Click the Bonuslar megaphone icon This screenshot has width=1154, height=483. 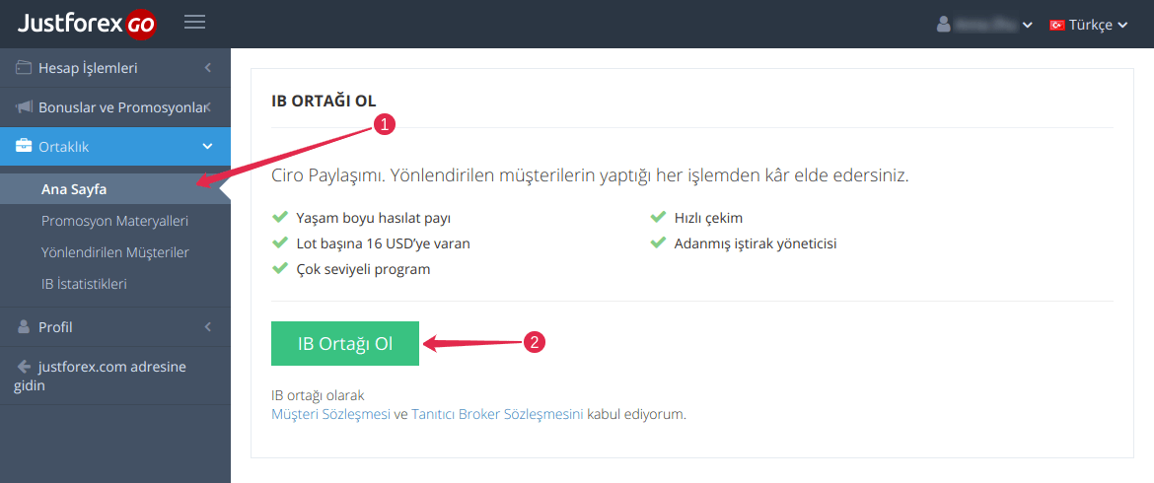pos(24,107)
